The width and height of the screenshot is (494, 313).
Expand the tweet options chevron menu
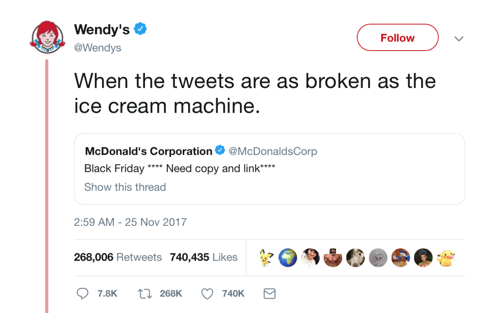pos(459,38)
